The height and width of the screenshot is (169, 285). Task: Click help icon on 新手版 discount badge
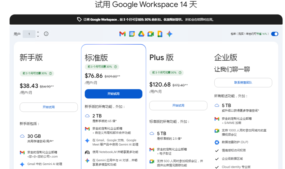click(50, 73)
